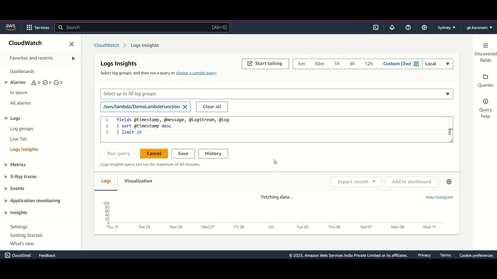497x279 pixels.
Task: Open sidebar Settings link
Action: (19, 227)
